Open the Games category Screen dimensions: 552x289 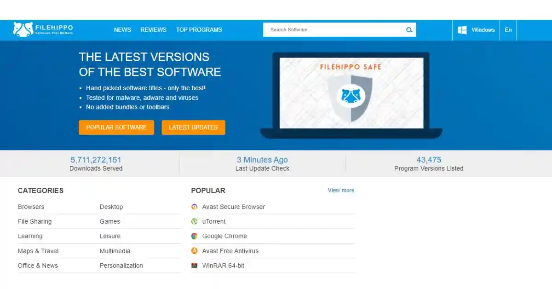click(x=110, y=221)
